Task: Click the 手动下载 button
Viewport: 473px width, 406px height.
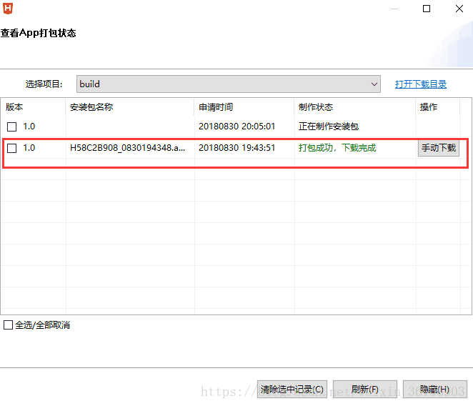Action: (439, 148)
